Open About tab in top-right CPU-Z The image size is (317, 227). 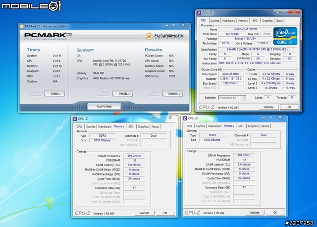point(279,21)
